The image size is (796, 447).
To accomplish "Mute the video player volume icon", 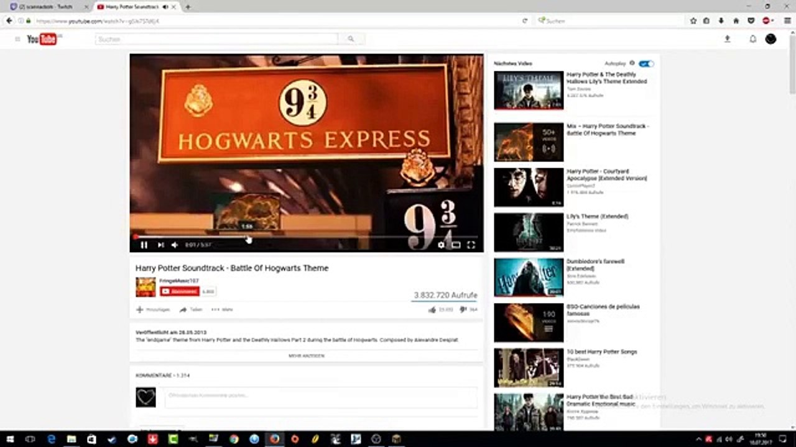I will (175, 245).
